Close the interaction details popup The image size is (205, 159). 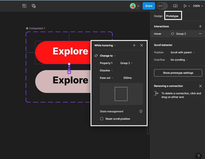tap(141, 45)
